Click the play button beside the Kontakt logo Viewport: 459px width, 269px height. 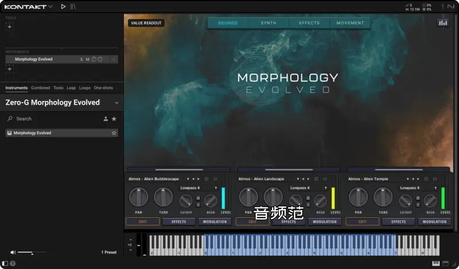[63, 6]
